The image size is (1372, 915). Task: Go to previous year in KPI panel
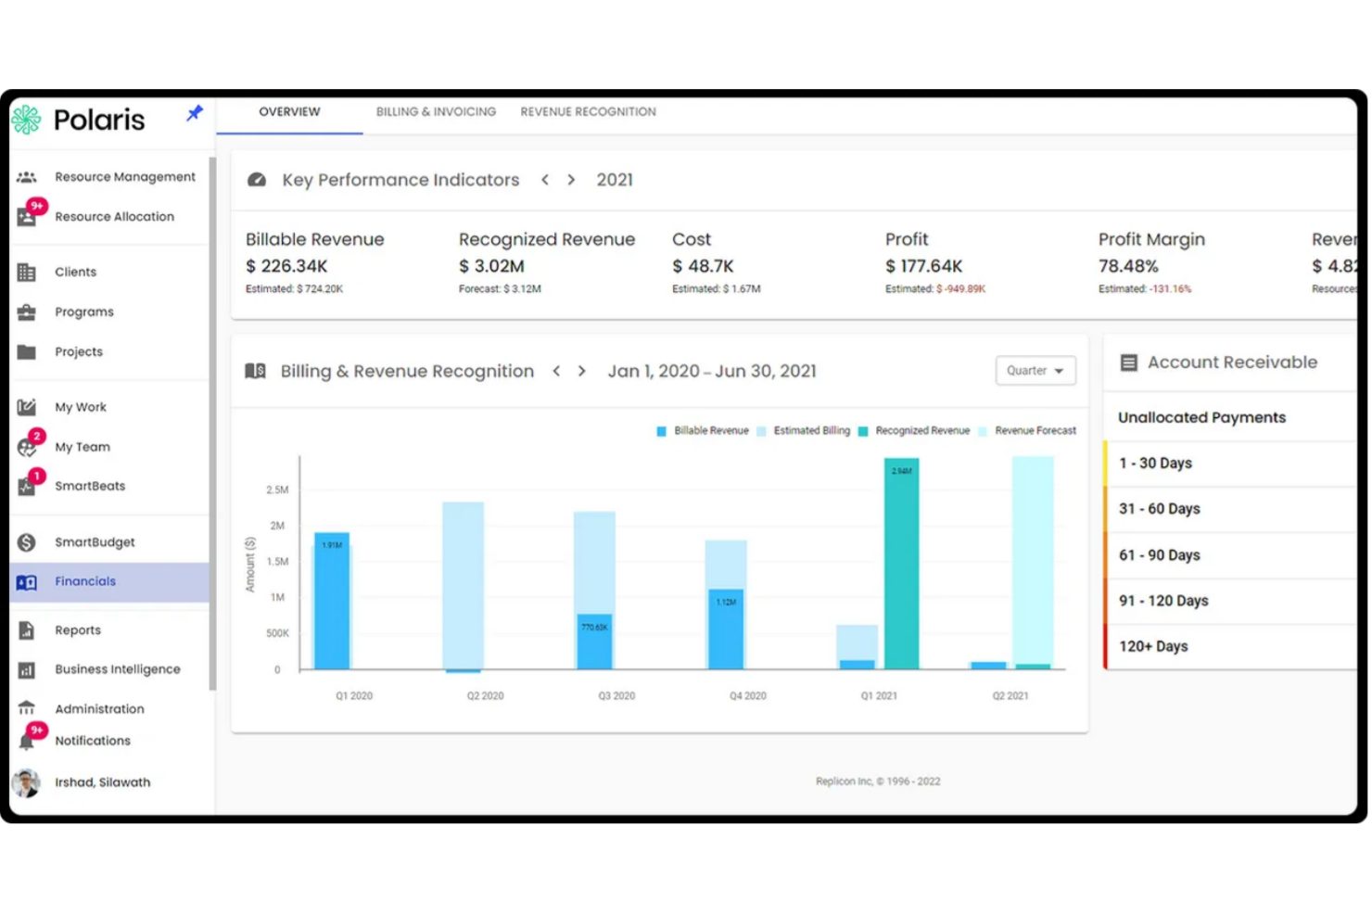tap(545, 180)
